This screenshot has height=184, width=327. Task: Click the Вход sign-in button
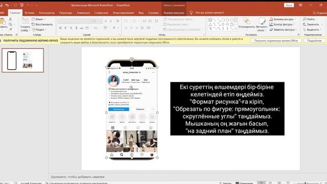pyautogui.click(x=289, y=5)
